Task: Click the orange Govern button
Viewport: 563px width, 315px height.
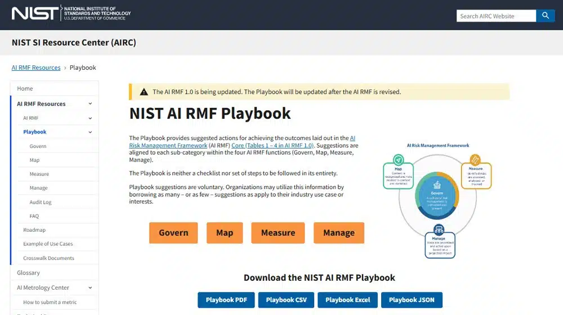Action: (173, 233)
